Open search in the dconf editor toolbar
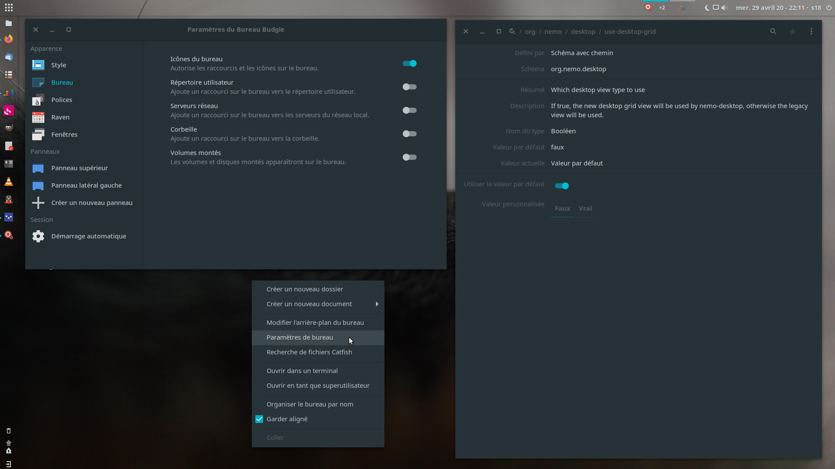 [773, 31]
